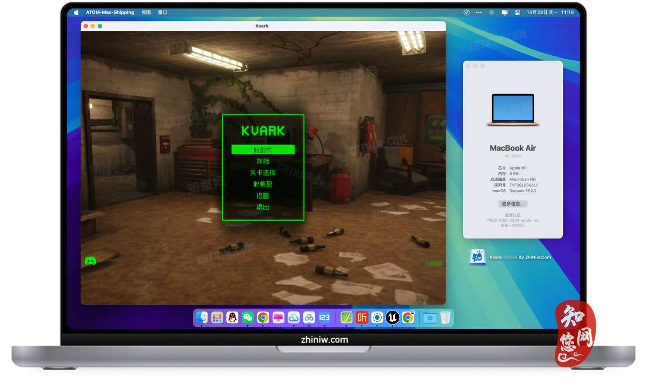Click the screen mirroring display icon
The image size is (647, 388).
click(x=504, y=12)
